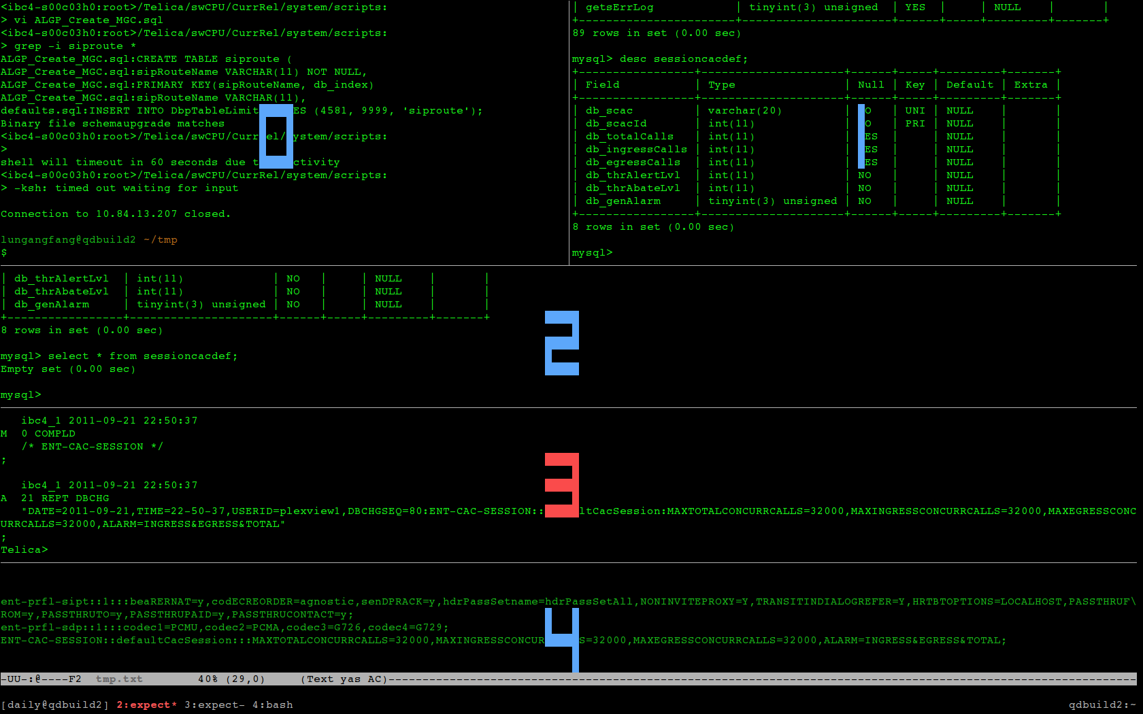
Task: Click the varchar(20) type cell
Action: (745, 111)
